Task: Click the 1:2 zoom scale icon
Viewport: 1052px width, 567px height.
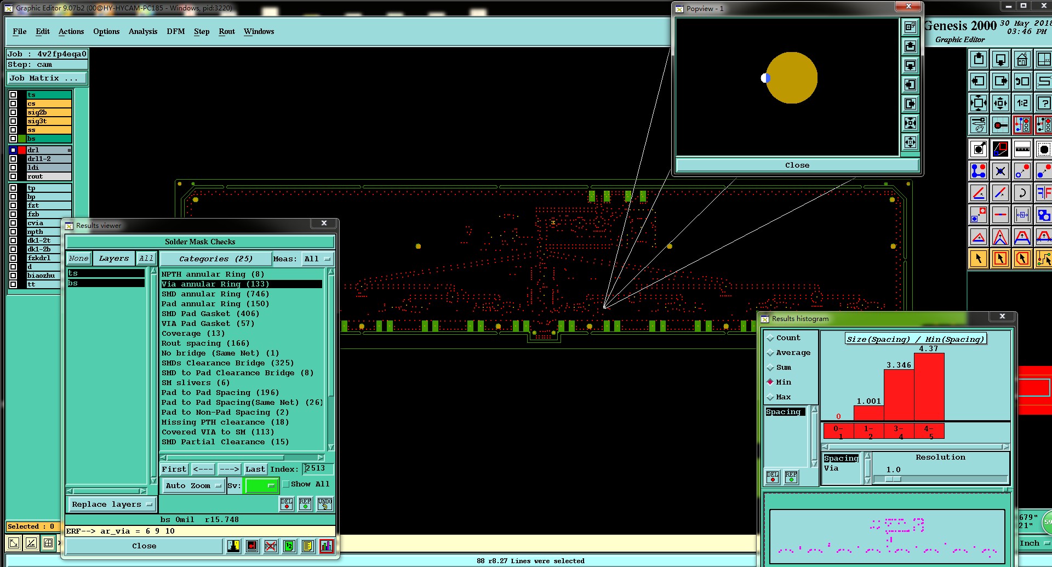Action: (x=1022, y=103)
